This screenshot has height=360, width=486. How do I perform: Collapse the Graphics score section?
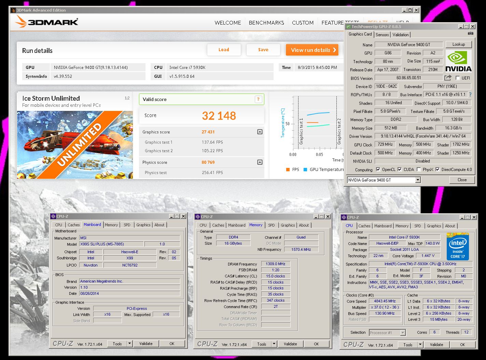[x=260, y=132]
